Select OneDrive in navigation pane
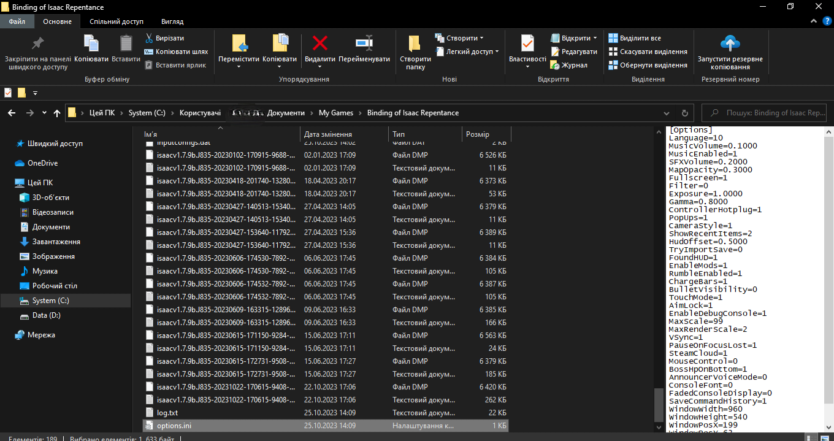This screenshot has height=441, width=834. point(42,163)
